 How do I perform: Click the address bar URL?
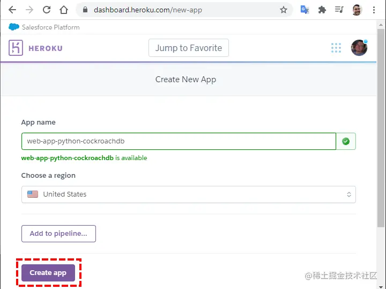[x=148, y=10]
